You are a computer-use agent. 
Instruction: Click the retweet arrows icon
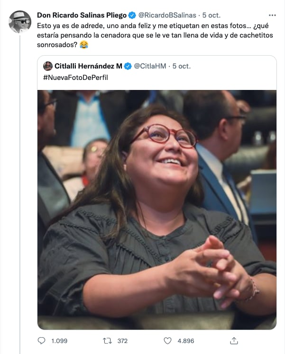107,341
